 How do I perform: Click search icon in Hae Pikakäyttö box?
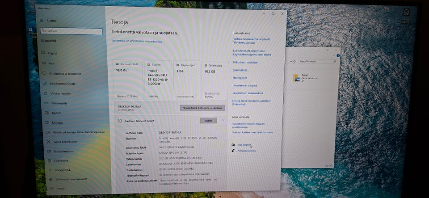(x=335, y=62)
